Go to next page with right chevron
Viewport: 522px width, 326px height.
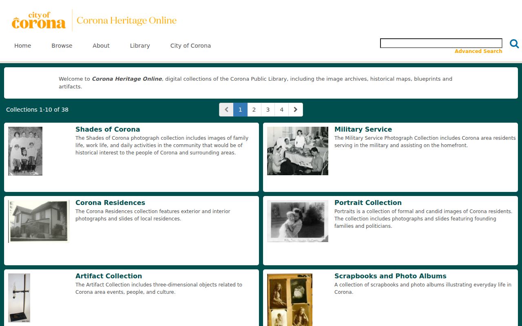coord(296,110)
